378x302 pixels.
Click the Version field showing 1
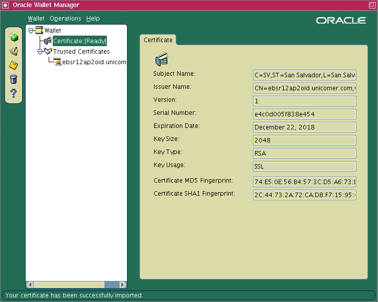click(305, 101)
